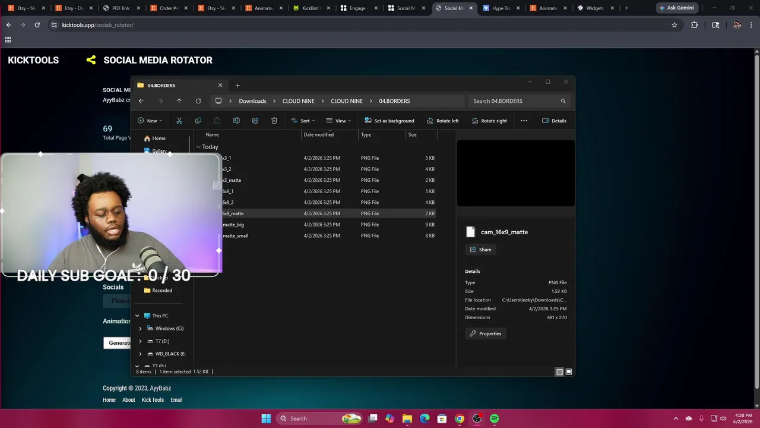Open the Windows Start menu
Image resolution: width=760 pixels, height=428 pixels.
click(266, 418)
